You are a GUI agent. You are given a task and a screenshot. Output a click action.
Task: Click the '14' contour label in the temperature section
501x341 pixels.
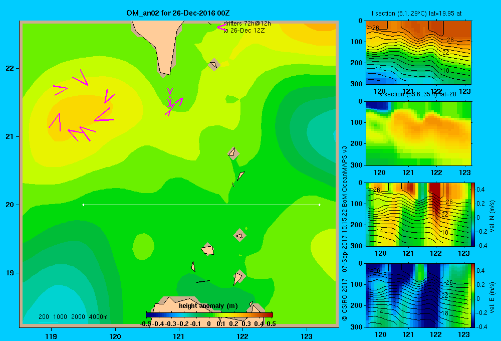click(x=379, y=69)
